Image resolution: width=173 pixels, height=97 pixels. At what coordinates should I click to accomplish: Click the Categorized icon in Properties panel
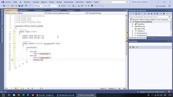pos(130,47)
